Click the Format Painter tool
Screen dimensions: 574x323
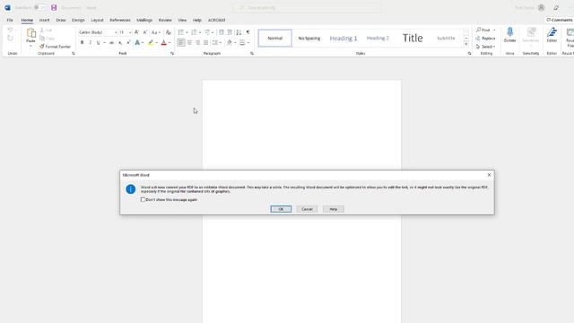pos(55,47)
